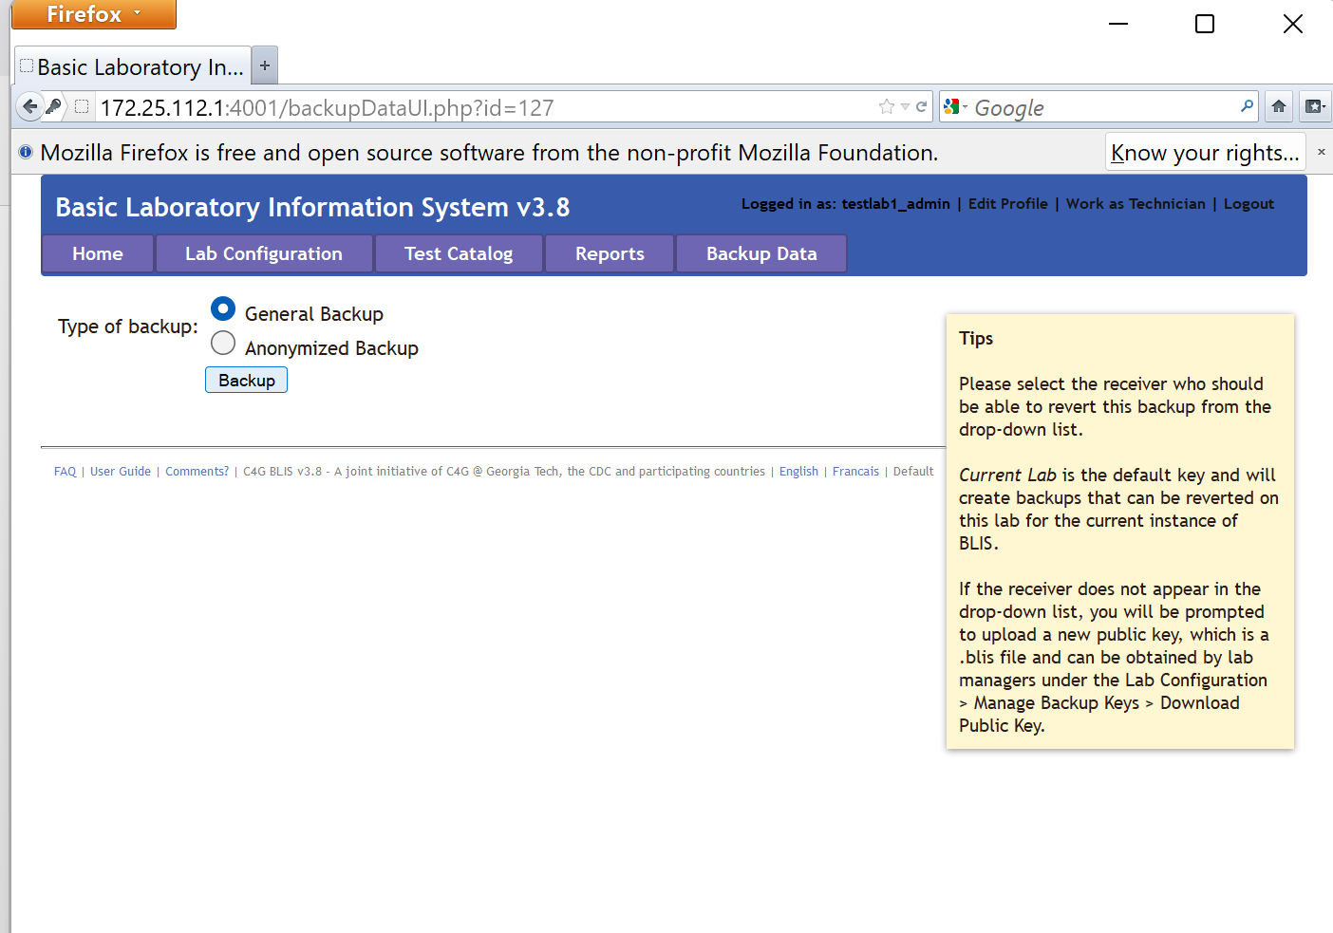This screenshot has height=933, width=1333.
Task: Log out via the Logout link
Action: pos(1249,203)
